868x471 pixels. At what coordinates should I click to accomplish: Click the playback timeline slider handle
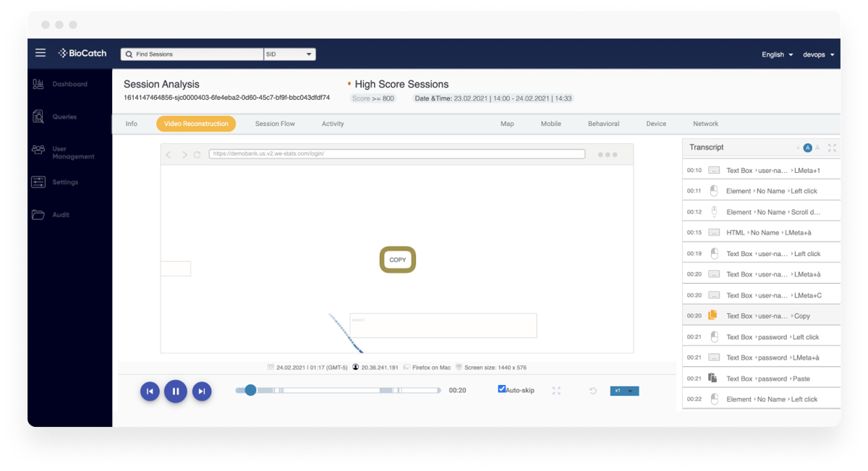pos(250,390)
